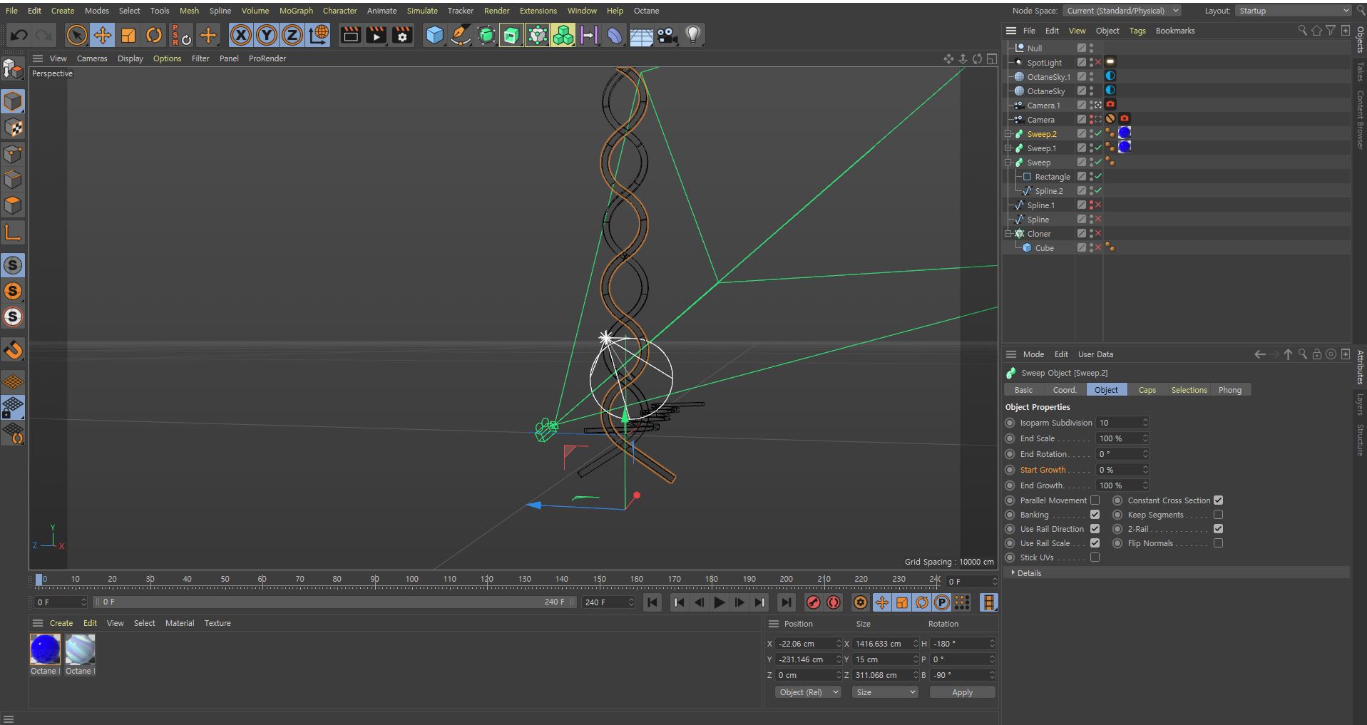Open viewport Cameras menu
This screenshot has height=725, width=1367.
tap(92, 58)
